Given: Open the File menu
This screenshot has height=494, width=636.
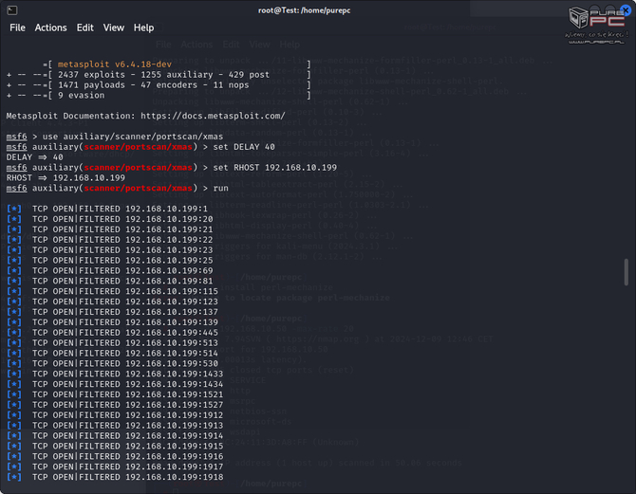Looking at the screenshot, I should 17,27.
